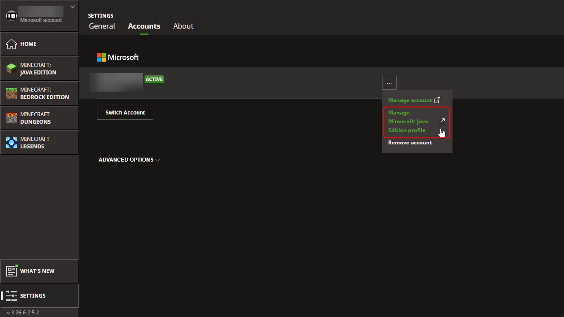Expand the Advanced Options section
The width and height of the screenshot is (564, 317).
click(x=129, y=160)
